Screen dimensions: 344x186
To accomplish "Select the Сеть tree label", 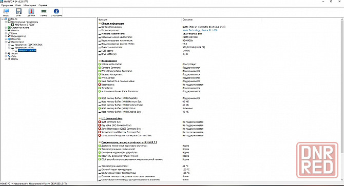I will tap(13, 56).
